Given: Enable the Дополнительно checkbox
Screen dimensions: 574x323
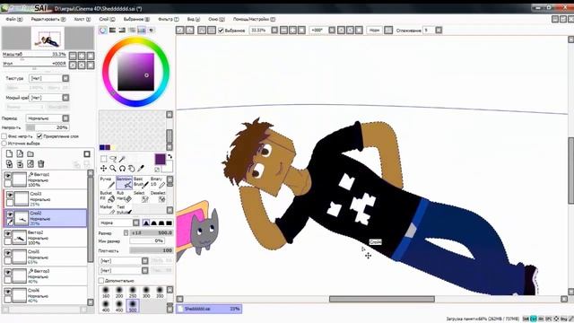Looking at the screenshot, I should [101, 281].
